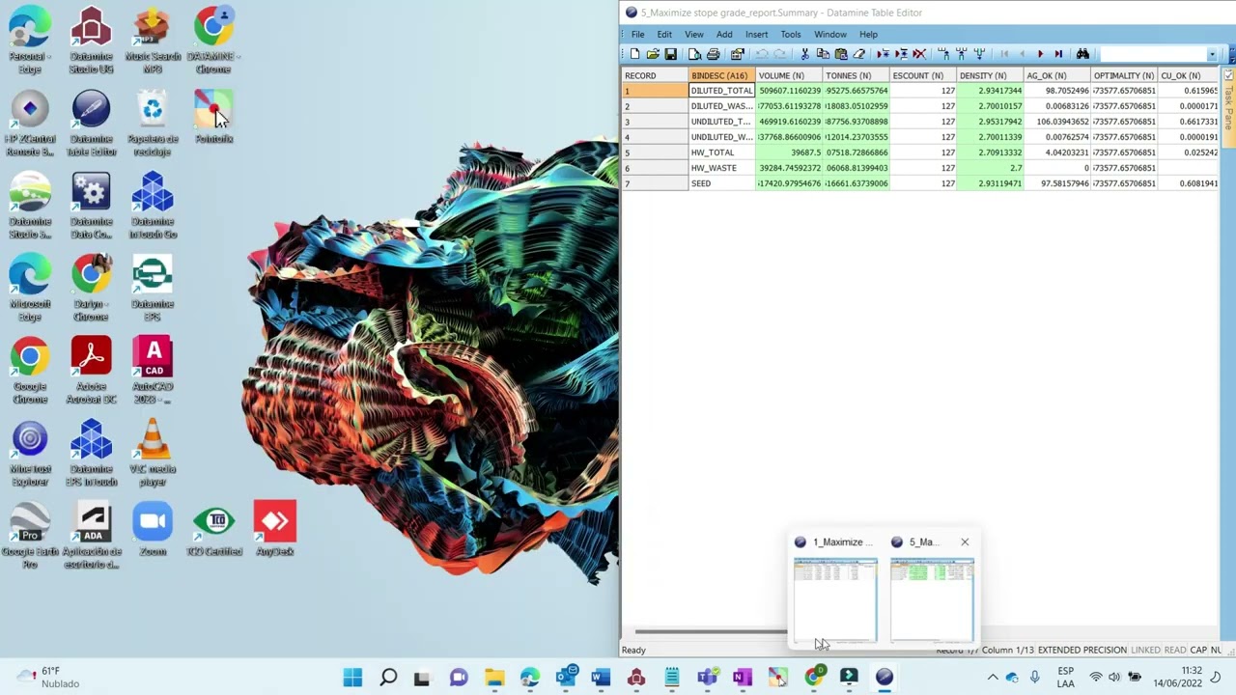This screenshot has width=1236, height=695.
Task: Click the delete record red X icon
Action: [x=919, y=54]
